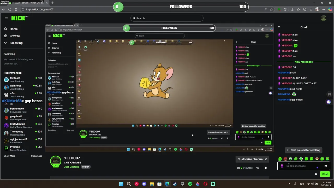Open Discord from the taskbar
This screenshot has width=334, height=188.
tap(144, 184)
